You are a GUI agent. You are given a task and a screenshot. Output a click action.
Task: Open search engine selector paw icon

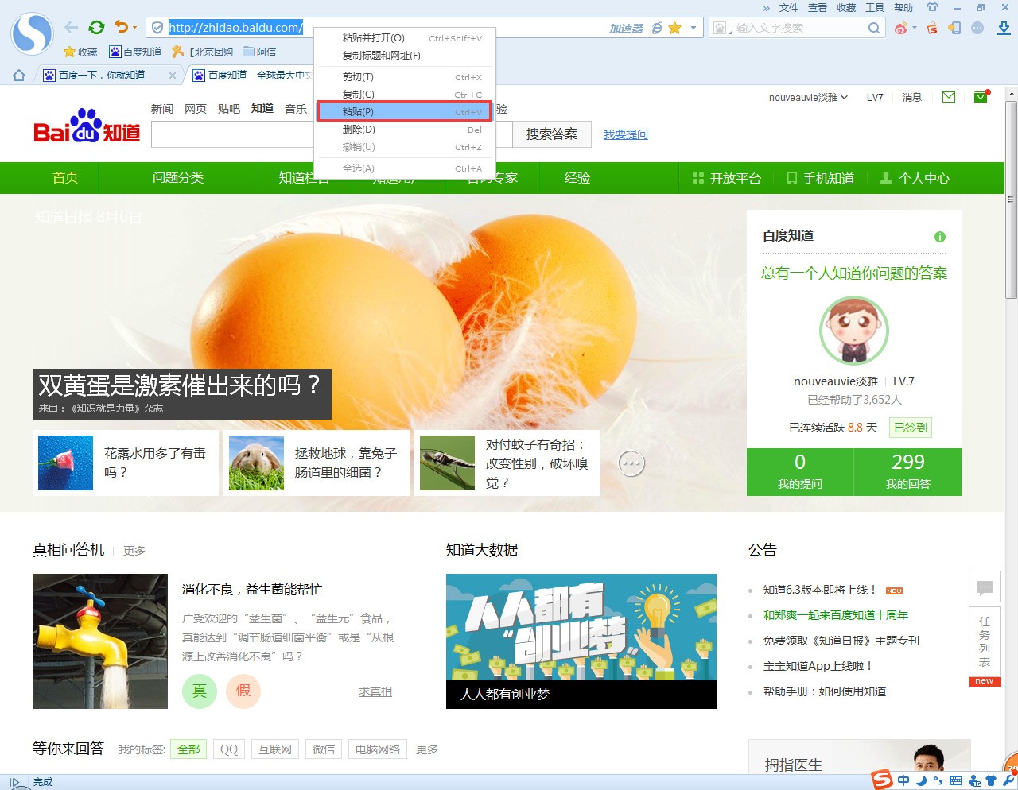point(720,28)
